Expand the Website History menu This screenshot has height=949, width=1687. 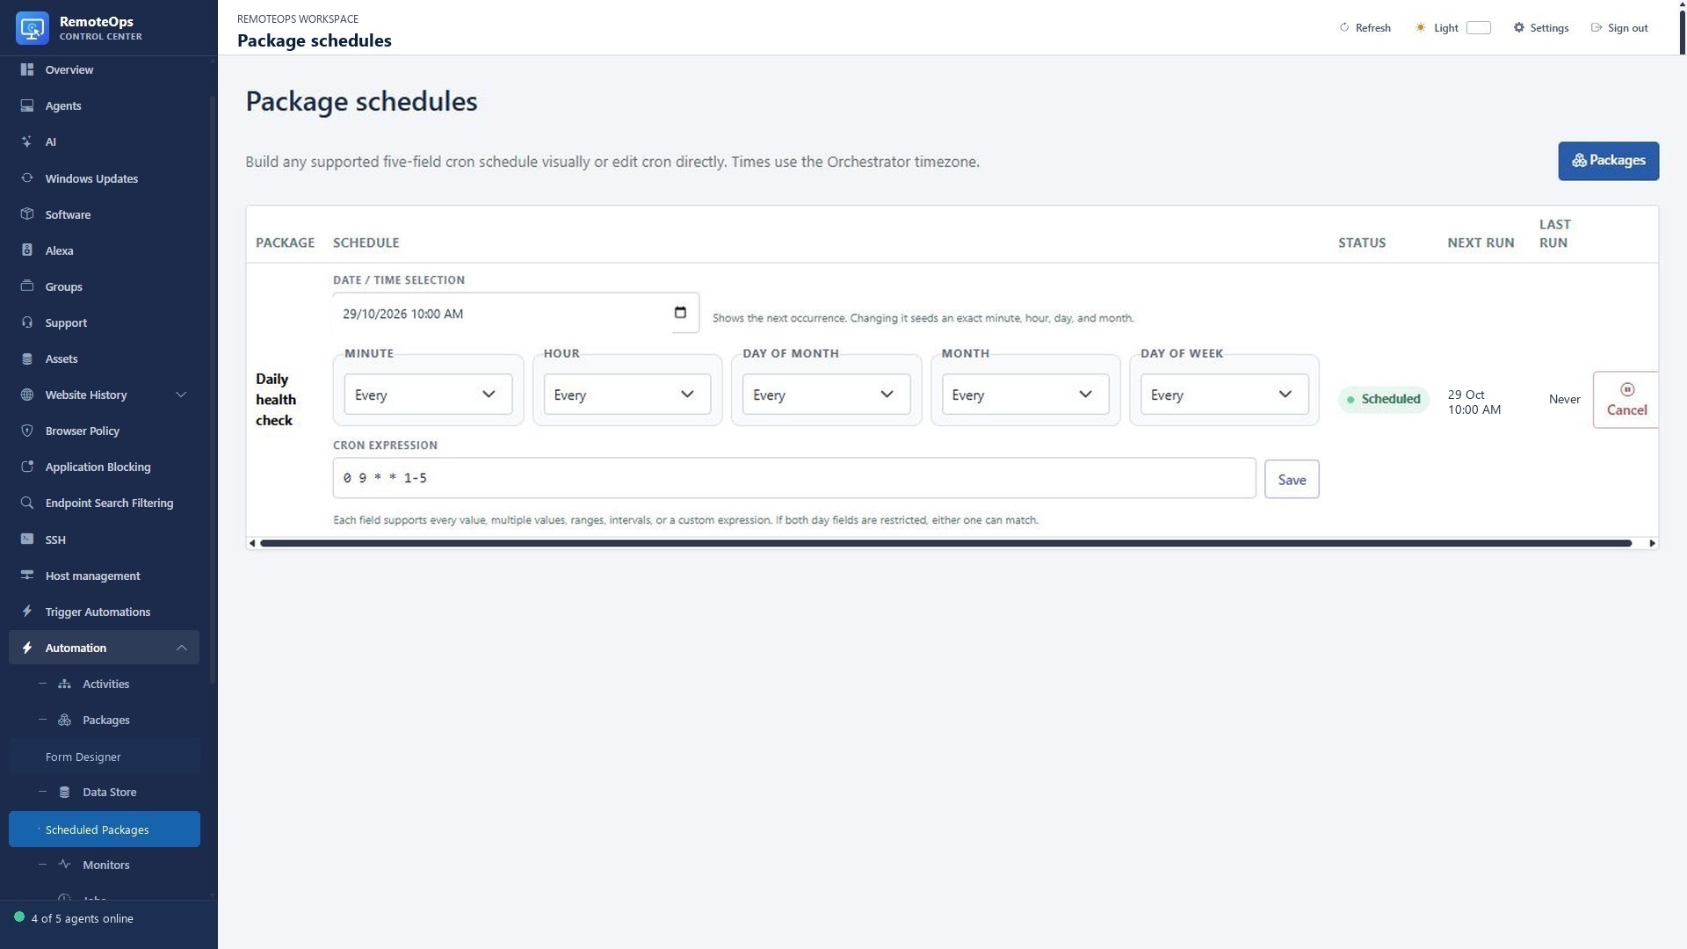105,395
